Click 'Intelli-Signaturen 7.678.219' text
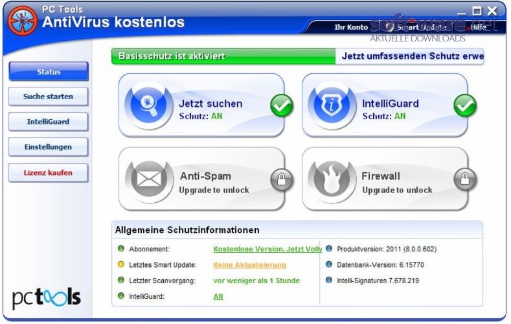 [x=378, y=281]
